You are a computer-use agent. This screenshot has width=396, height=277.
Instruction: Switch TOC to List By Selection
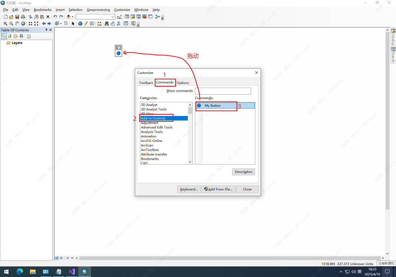click(x=21, y=36)
